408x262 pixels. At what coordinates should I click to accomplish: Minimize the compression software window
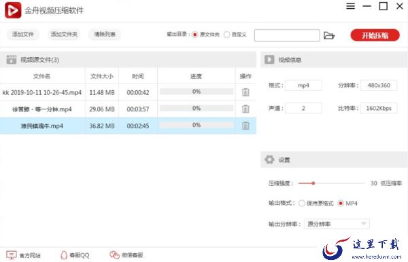point(367,6)
